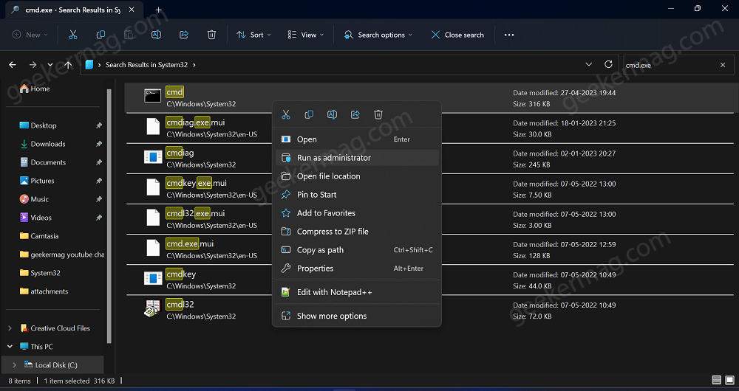Open the System32 folder in the sidebar
Image resolution: width=739 pixels, height=391 pixels.
tap(40, 273)
